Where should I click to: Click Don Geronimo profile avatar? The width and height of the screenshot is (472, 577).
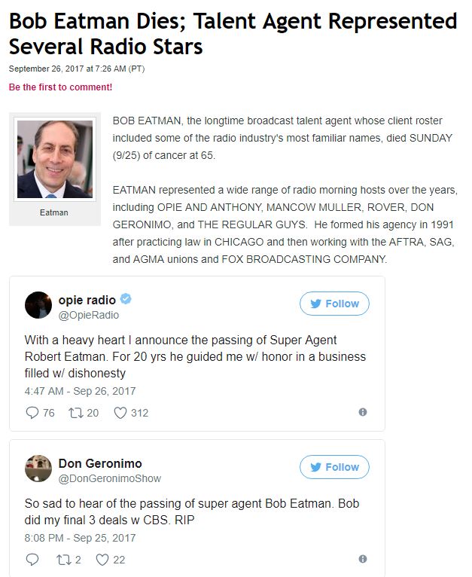point(38,469)
